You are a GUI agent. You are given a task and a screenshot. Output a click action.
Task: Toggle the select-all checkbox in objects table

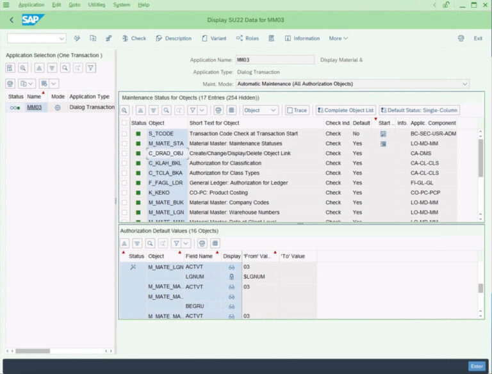point(124,123)
